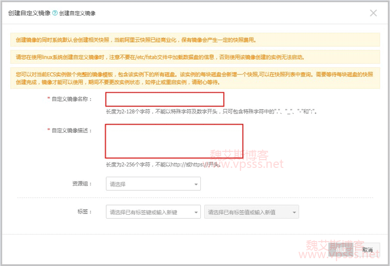Click the hint text 长度为2-256个字符
Screen dimensions: 390x266
click(163, 164)
